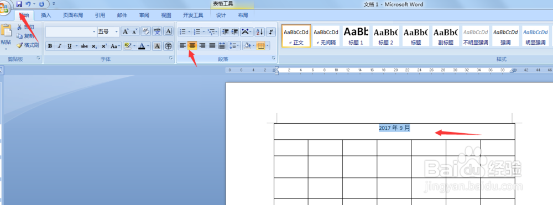Apply the 标题 2 style

(x=386, y=36)
